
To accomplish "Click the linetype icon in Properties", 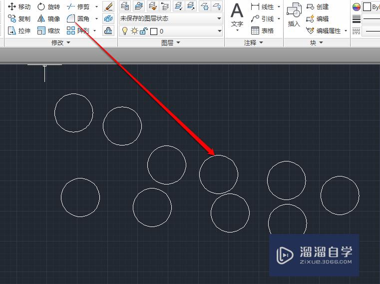I will point(356,31).
